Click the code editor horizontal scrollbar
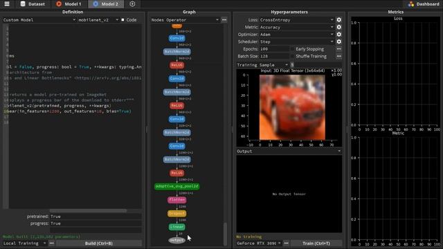Image resolution: width=443 pixels, height=249 pixels. point(88,210)
